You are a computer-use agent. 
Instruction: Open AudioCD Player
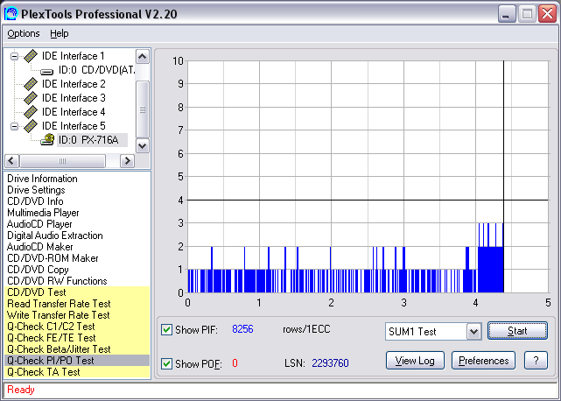tap(39, 224)
